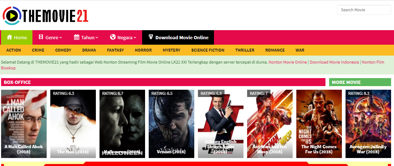Click into the Search Movie field

click(364, 10)
